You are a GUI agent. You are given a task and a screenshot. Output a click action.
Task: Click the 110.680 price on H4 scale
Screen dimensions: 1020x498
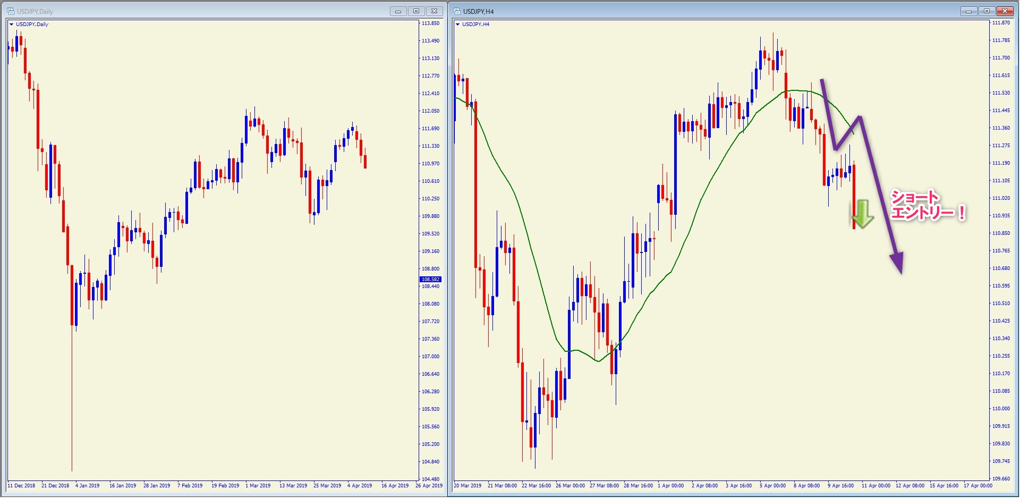click(1001, 268)
